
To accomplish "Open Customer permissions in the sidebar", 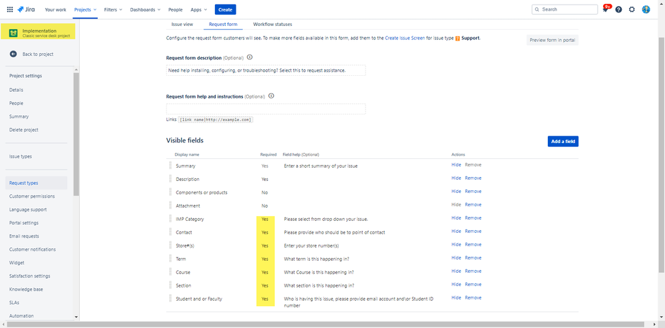I will coord(32,196).
